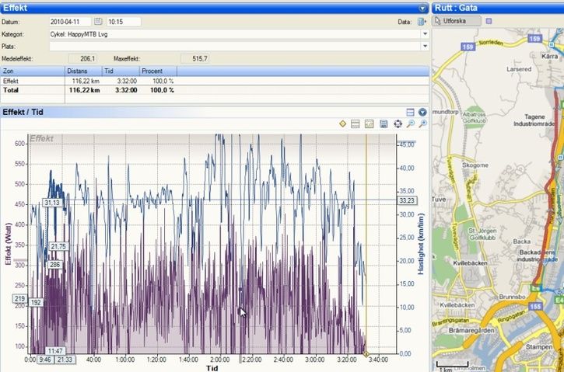Open the chart line settings icon
The image size is (564, 372).
[369, 124]
